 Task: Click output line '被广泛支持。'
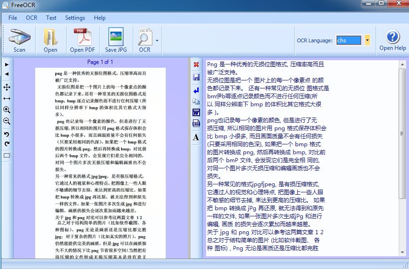[x=222, y=72]
